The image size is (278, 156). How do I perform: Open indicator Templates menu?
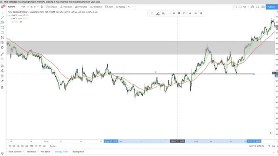coord(96,7)
